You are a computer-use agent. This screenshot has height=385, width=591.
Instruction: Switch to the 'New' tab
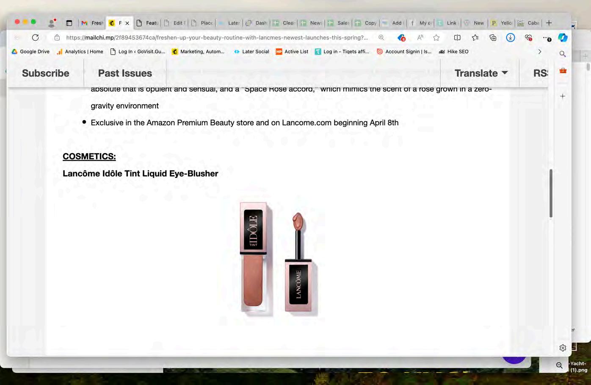pos(475,23)
